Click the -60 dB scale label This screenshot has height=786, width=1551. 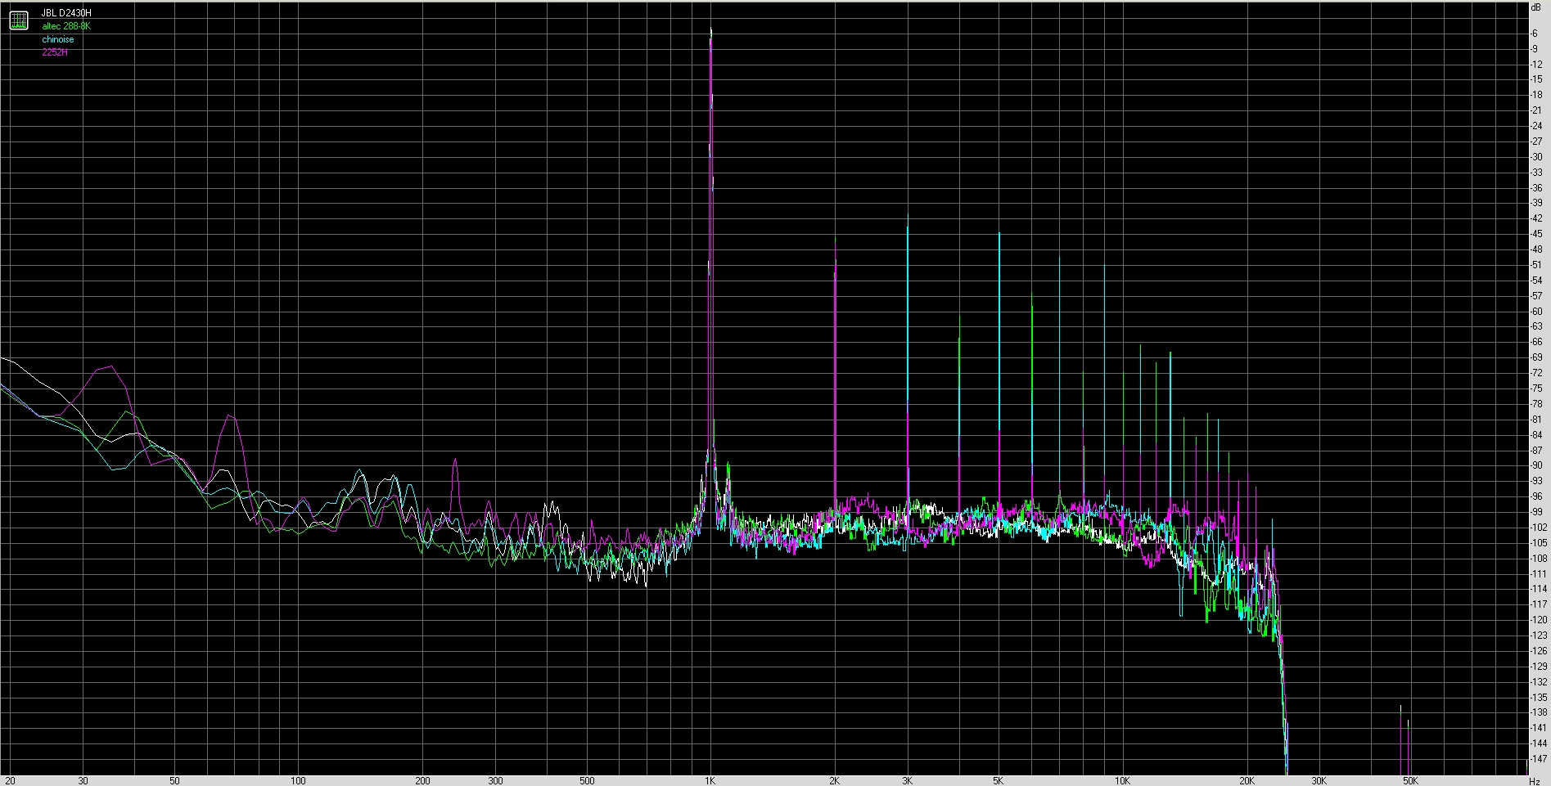pyautogui.click(x=1536, y=312)
